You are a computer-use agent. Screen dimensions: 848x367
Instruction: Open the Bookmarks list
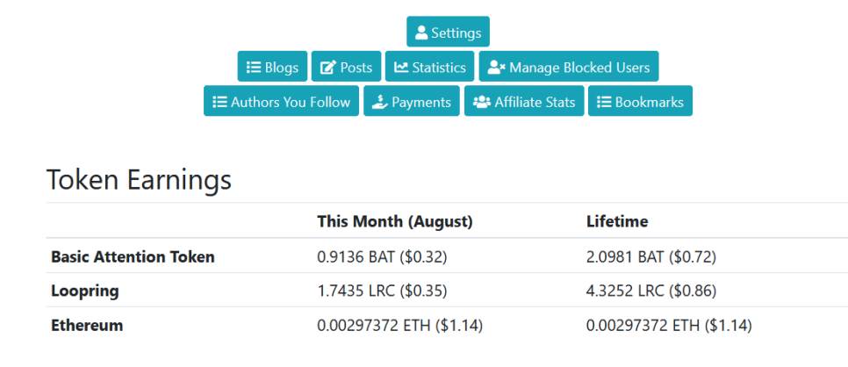tap(640, 101)
